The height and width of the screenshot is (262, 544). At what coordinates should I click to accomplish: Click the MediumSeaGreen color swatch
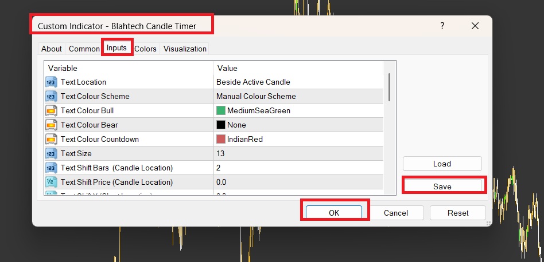221,110
